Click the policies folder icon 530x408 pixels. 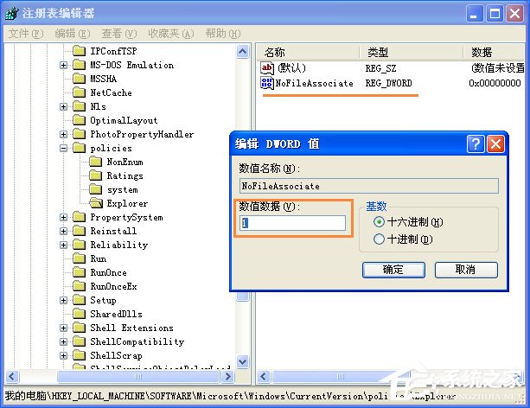79,148
